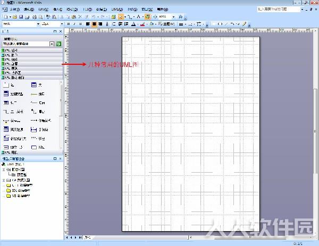Open the Insert menu
Image resolution: width=319 pixels, height=246 pixels.
[57, 10]
